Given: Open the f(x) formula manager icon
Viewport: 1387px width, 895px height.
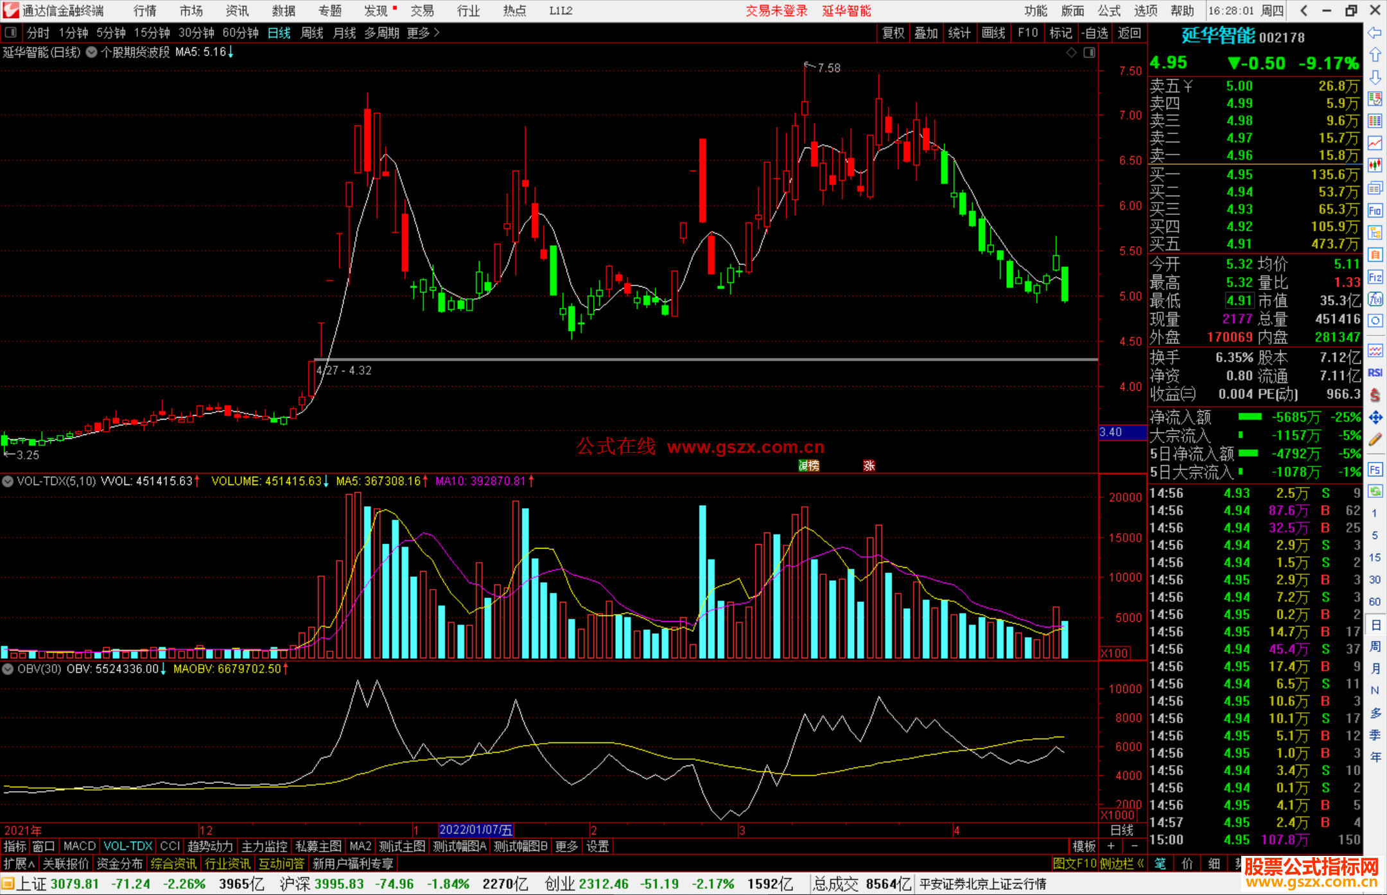Looking at the screenshot, I should point(1375,299).
